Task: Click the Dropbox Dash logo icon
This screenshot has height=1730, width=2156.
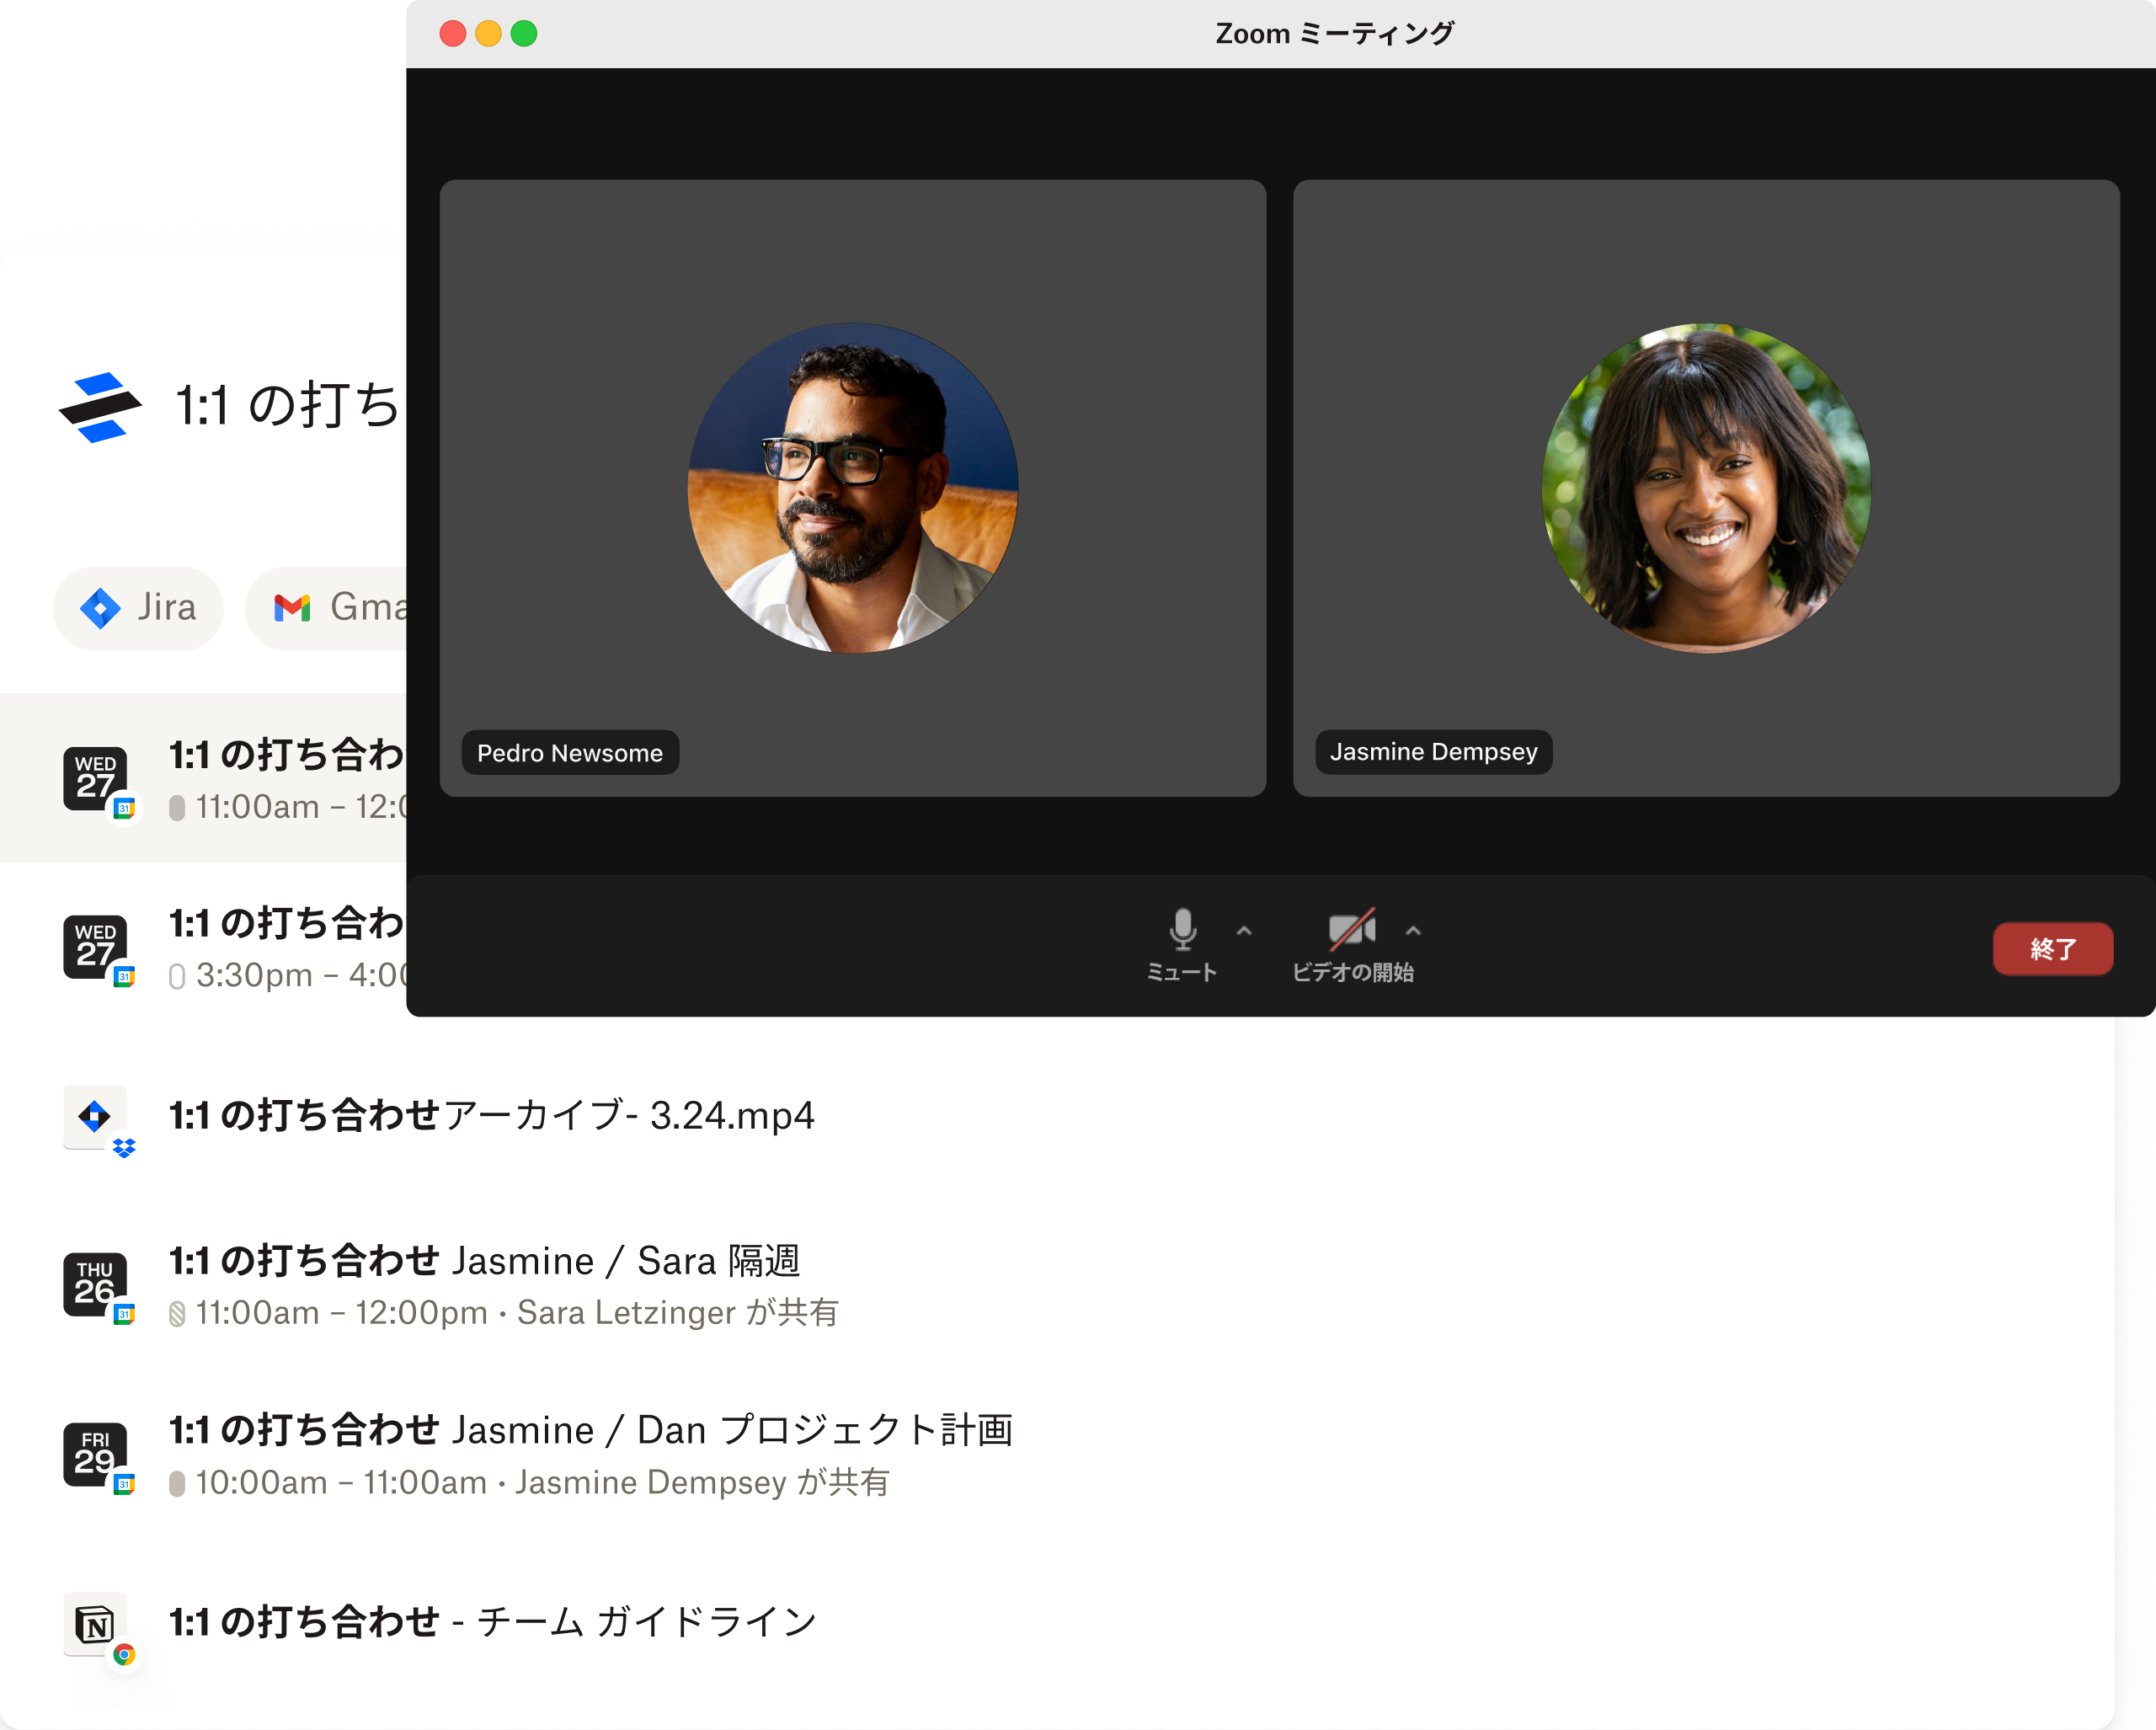Action: click(x=100, y=407)
